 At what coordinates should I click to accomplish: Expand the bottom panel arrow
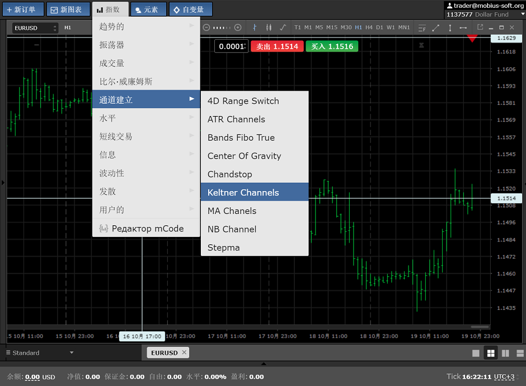click(264, 364)
